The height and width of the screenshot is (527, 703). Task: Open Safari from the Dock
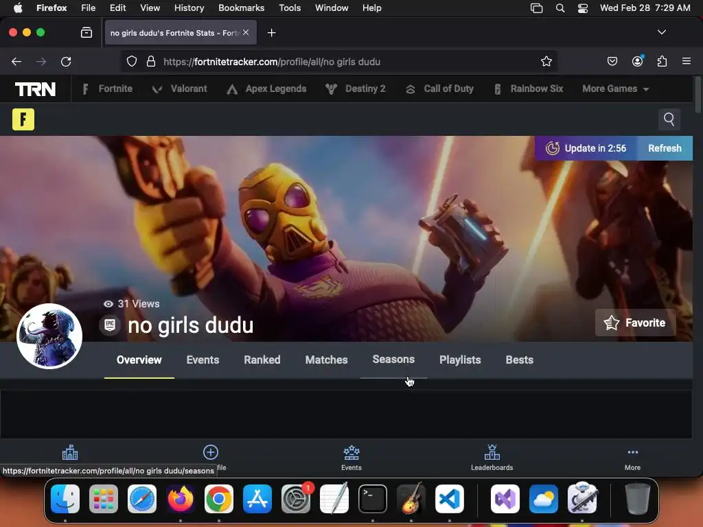pos(142,499)
